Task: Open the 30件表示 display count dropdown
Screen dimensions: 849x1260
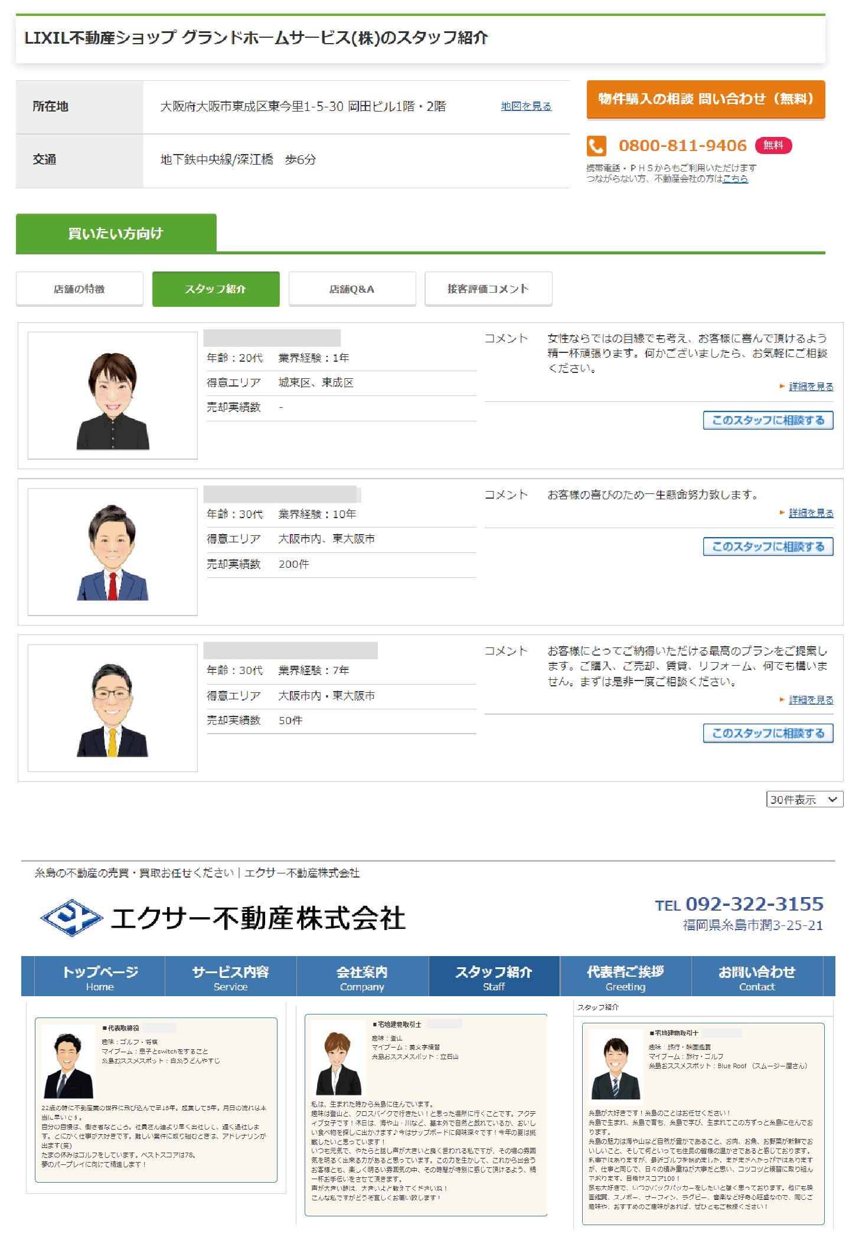Action: [804, 799]
